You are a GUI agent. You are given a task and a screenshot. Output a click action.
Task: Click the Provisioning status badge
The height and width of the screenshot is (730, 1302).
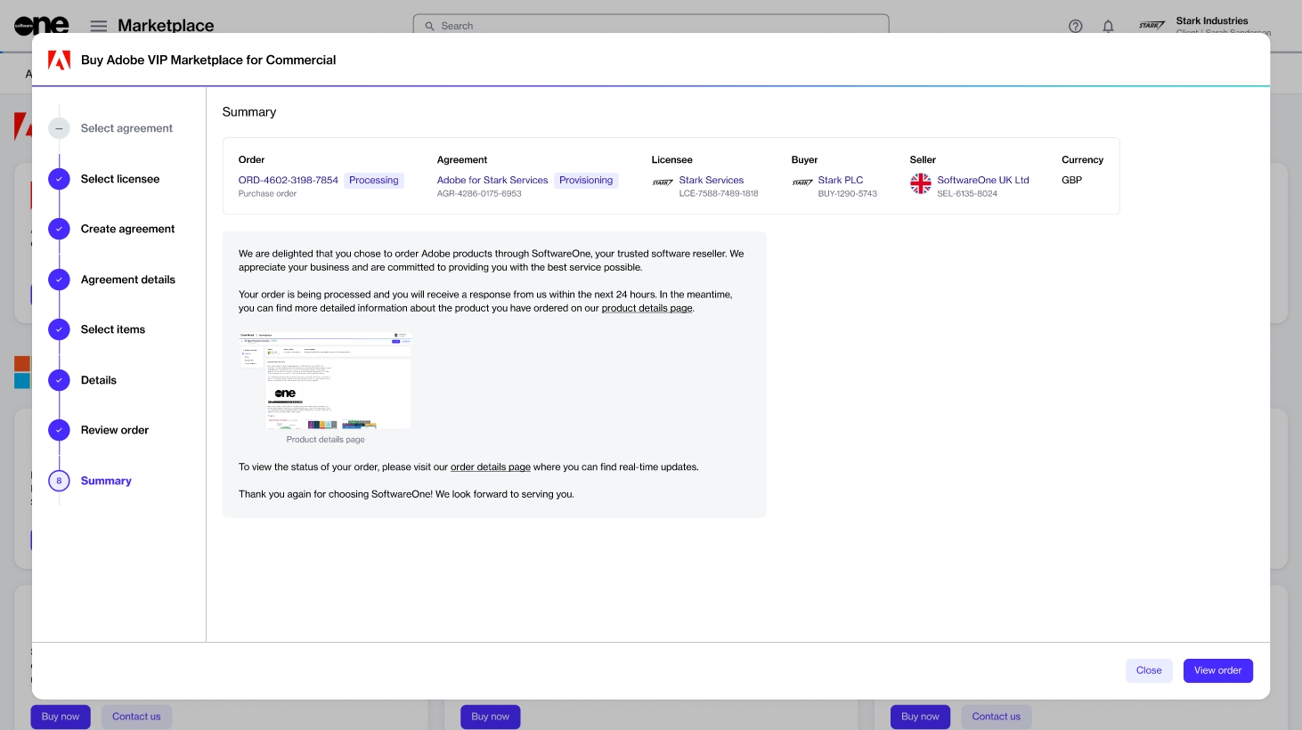point(586,180)
